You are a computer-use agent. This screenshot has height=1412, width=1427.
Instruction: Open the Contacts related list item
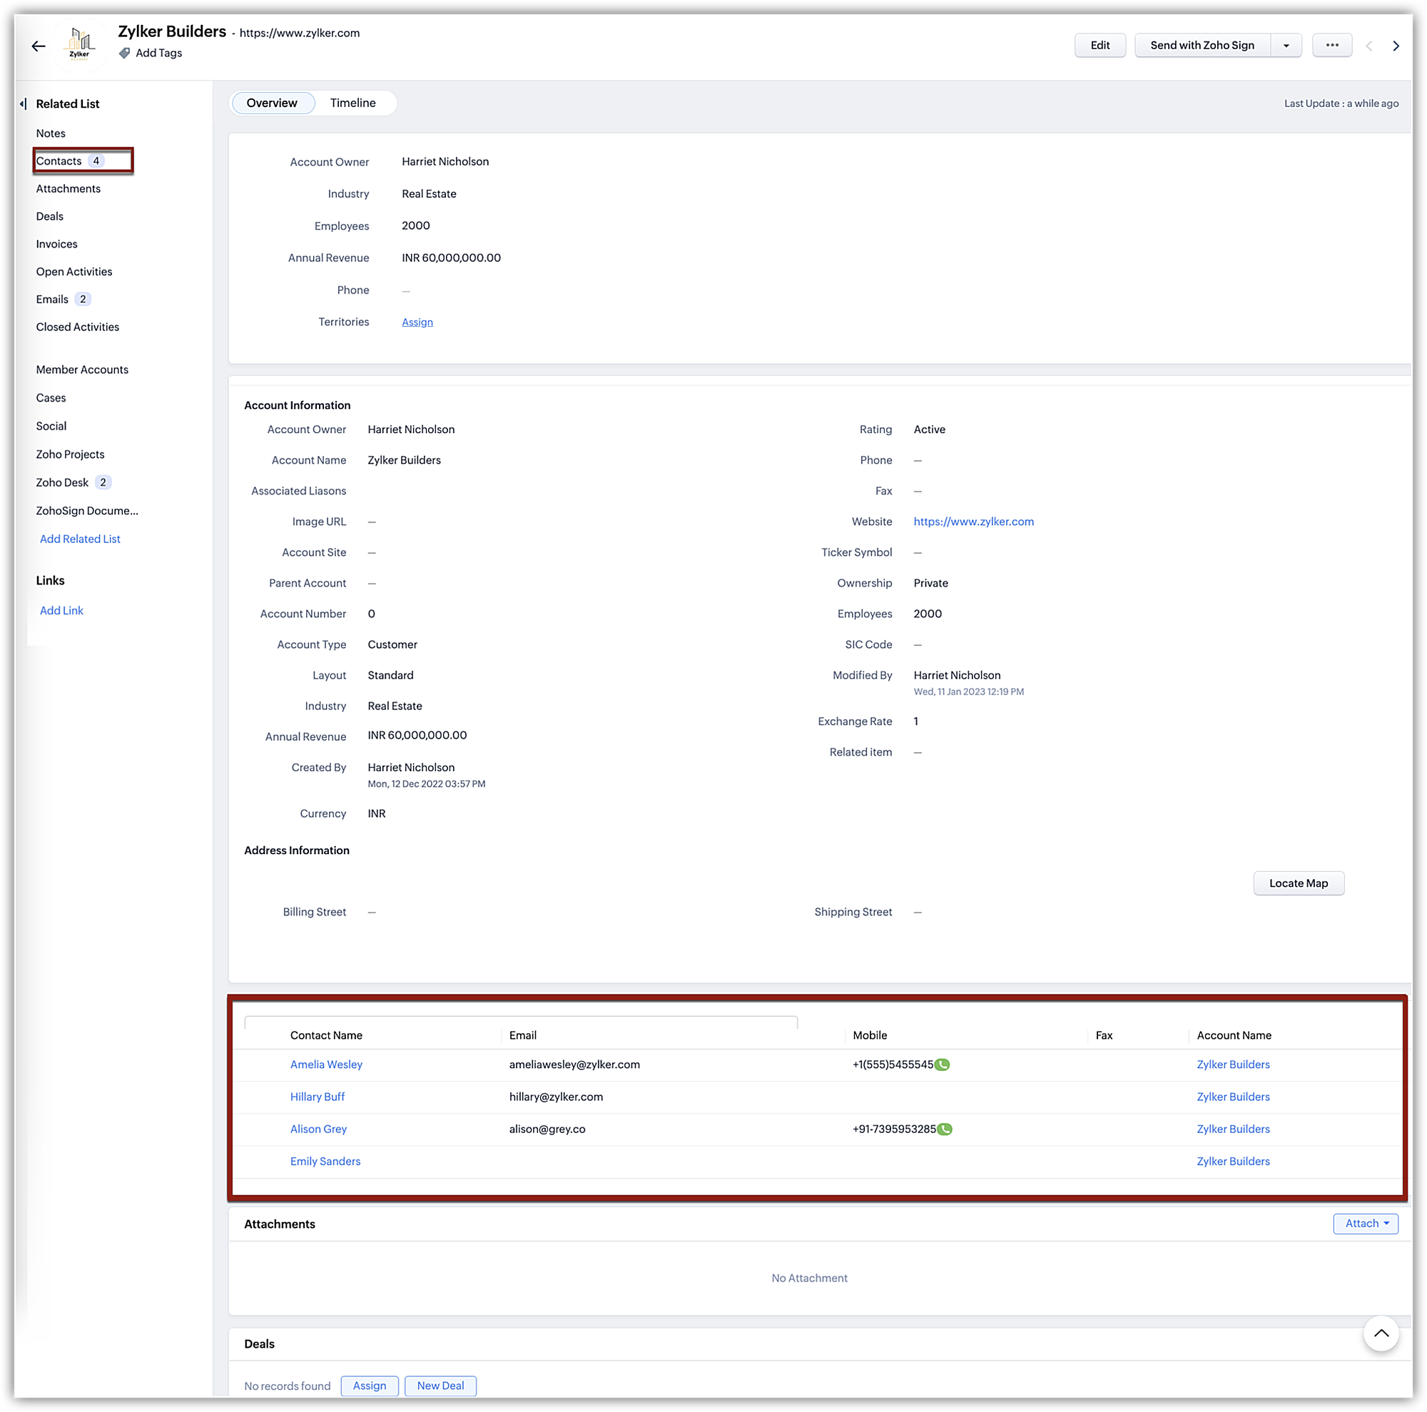tap(60, 161)
